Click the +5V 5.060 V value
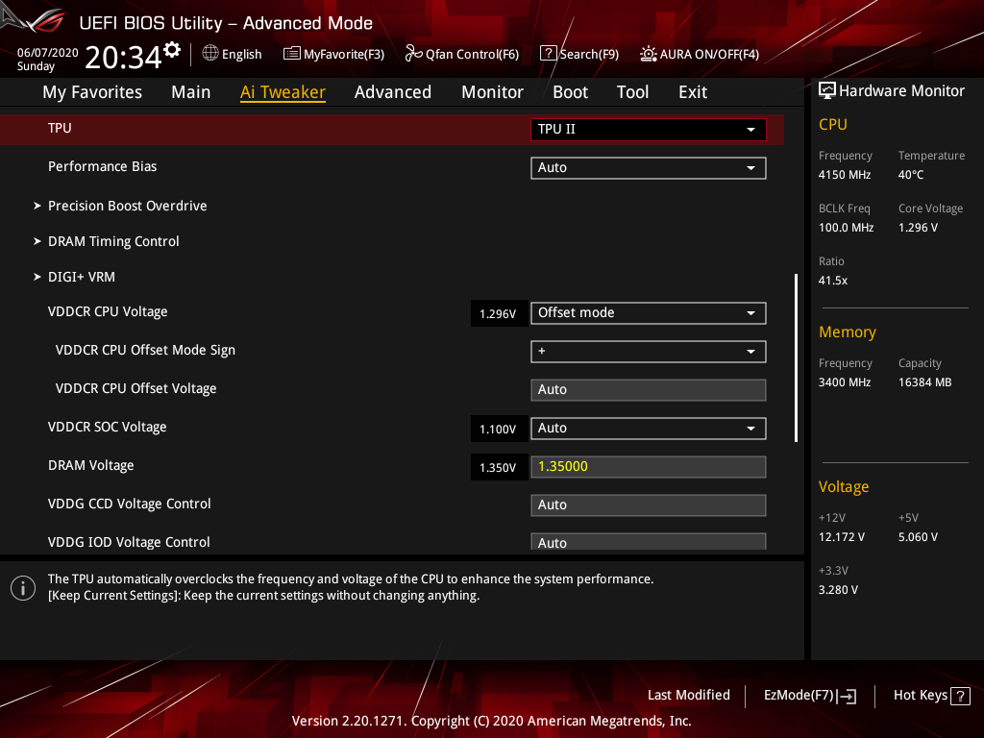This screenshot has width=984, height=738. 918,537
